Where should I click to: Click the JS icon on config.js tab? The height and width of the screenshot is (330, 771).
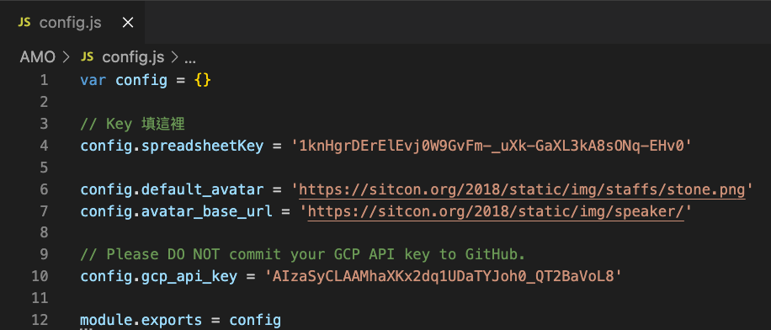[24, 23]
